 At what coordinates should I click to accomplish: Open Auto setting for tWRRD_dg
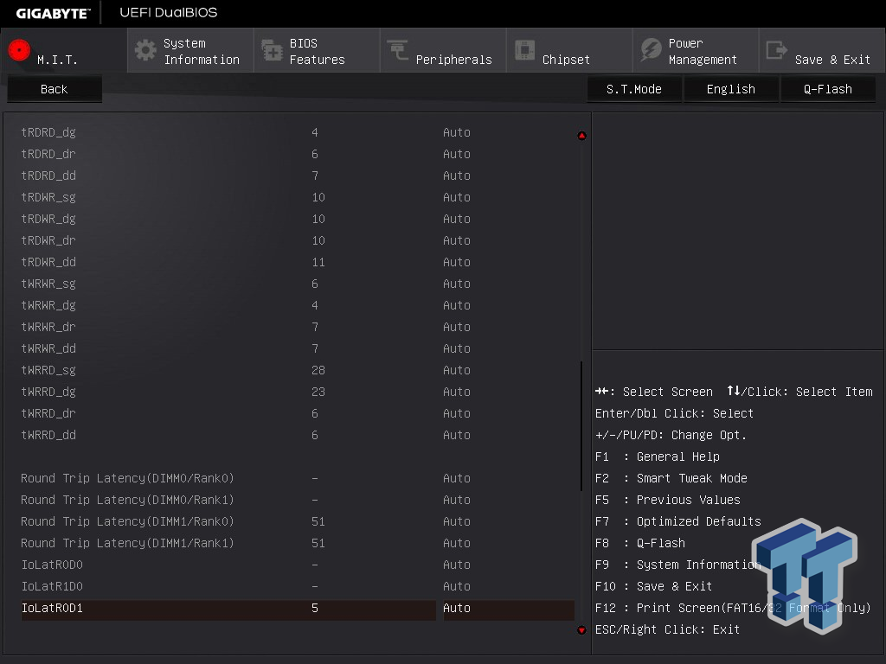[457, 392]
